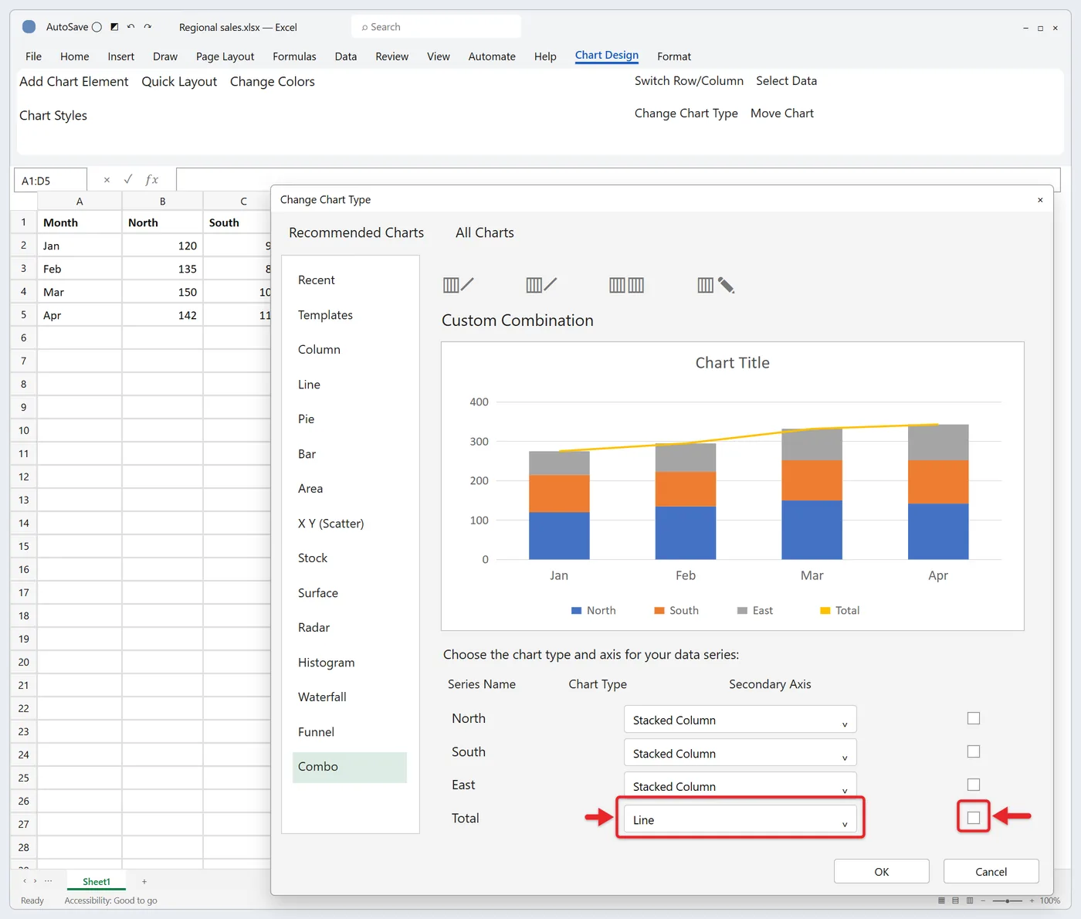The height and width of the screenshot is (919, 1081).
Task: Switch to Page Break Preview in status bar
Action: [x=970, y=900]
